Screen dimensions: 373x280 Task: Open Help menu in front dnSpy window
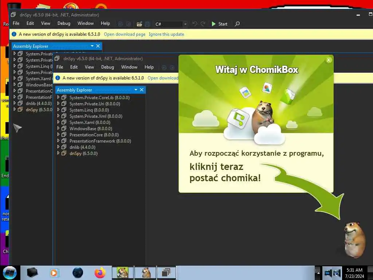(149, 67)
